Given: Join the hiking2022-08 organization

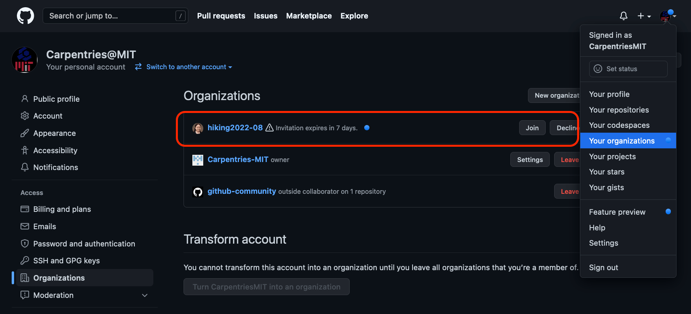Looking at the screenshot, I should [x=532, y=128].
